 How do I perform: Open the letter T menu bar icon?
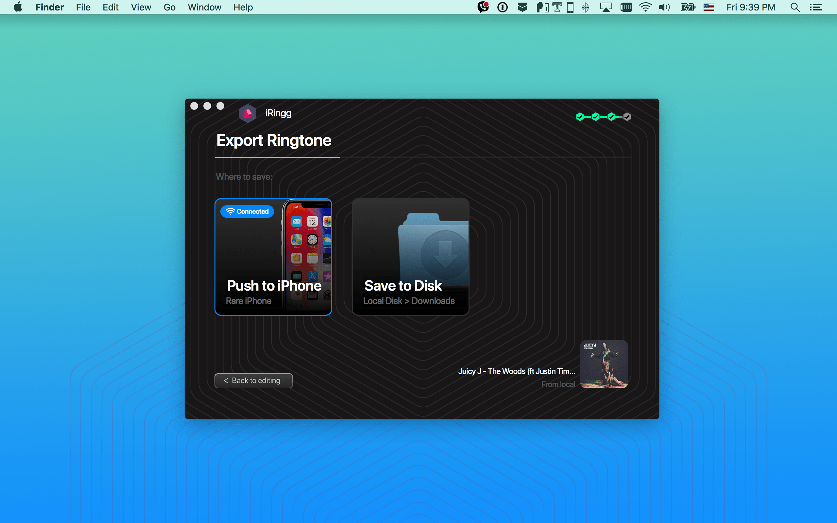557,7
